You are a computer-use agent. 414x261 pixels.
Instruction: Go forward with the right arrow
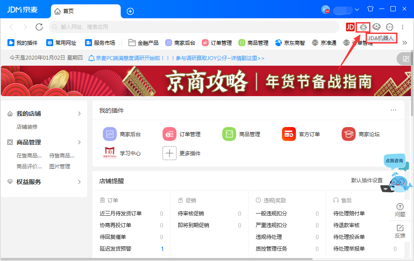[25, 27]
